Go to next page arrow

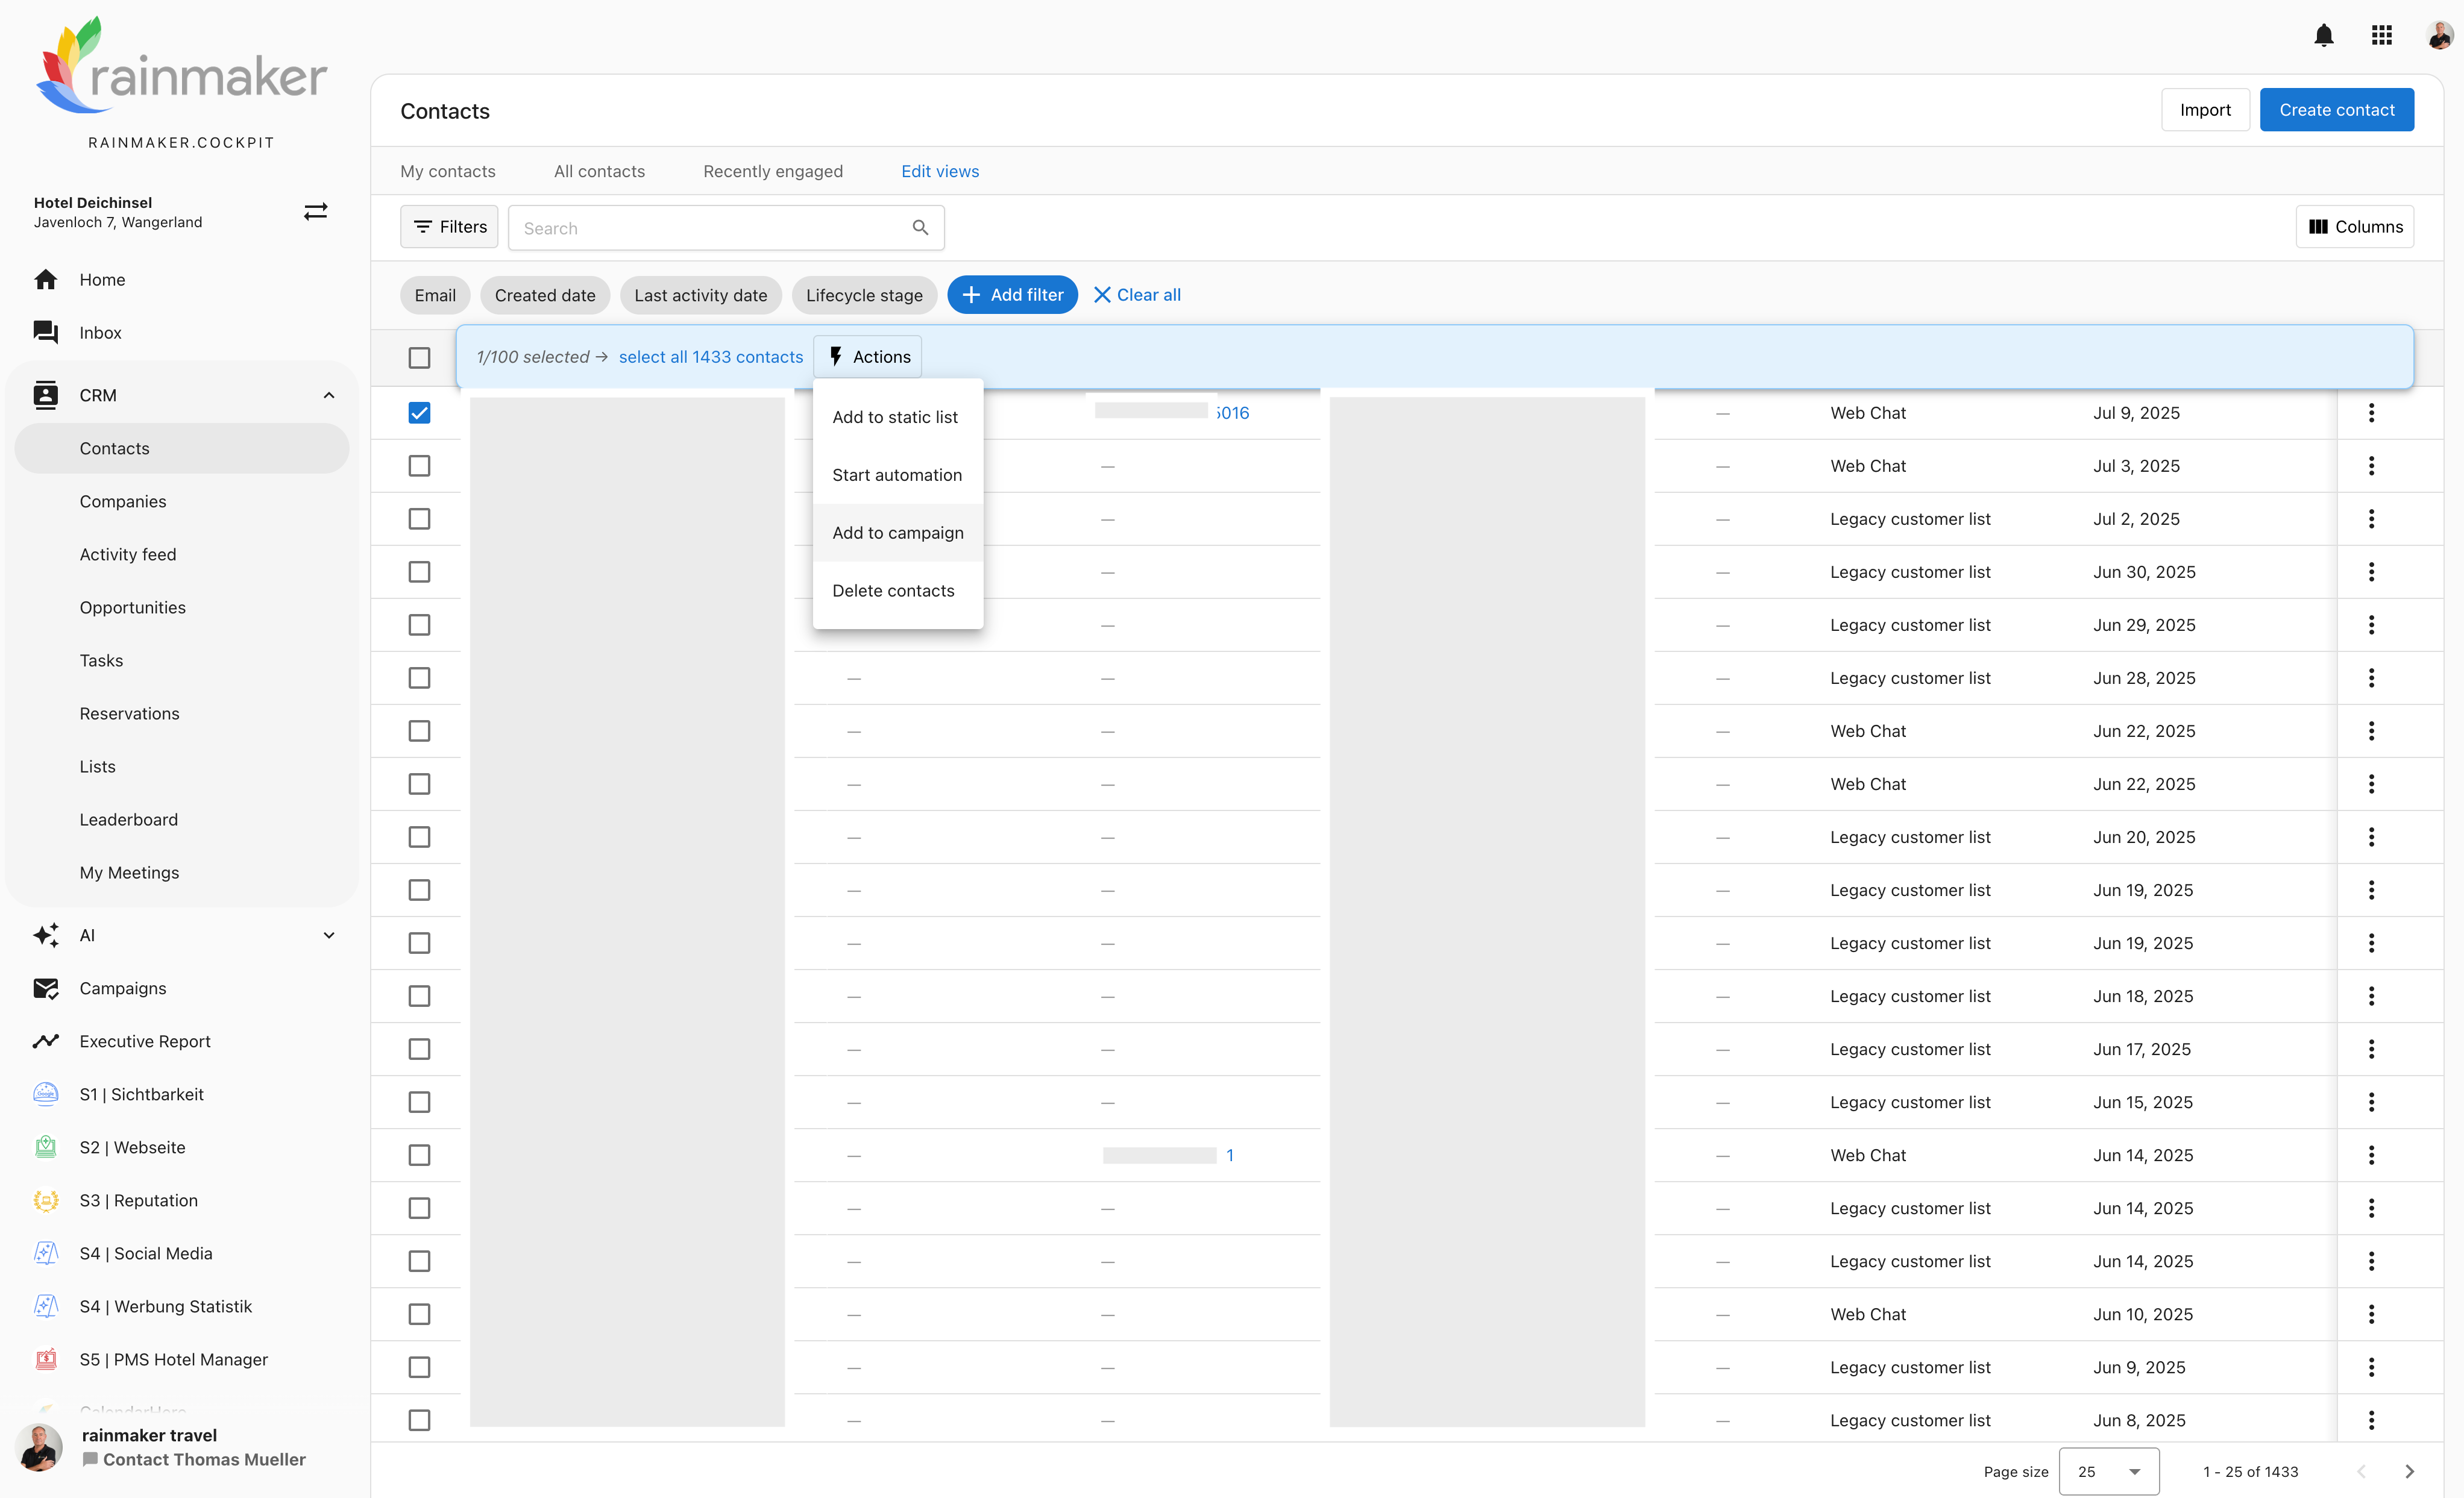[2409, 1471]
